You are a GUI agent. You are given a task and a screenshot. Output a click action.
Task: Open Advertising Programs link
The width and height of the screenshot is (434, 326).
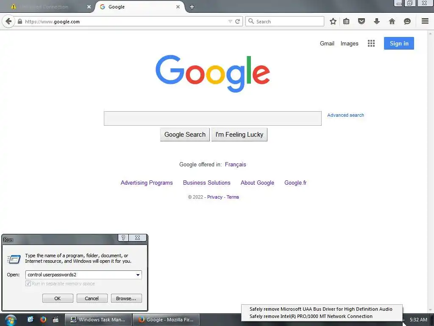[147, 183]
